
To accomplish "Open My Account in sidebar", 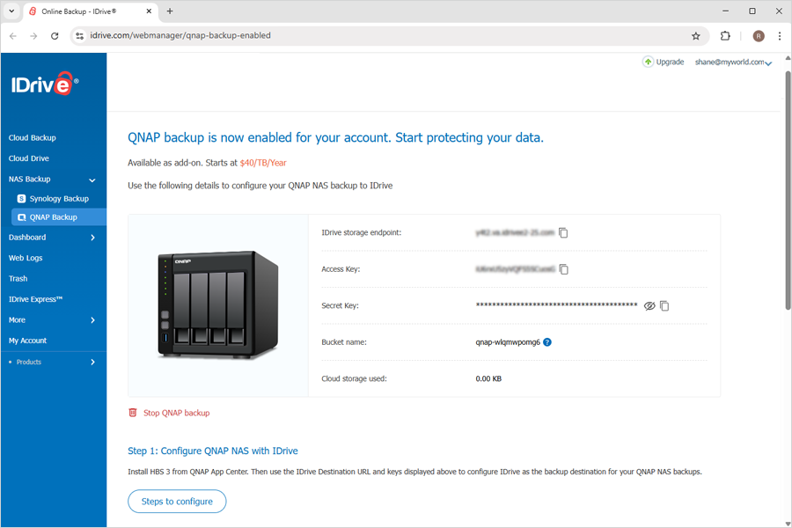I will 28,341.
